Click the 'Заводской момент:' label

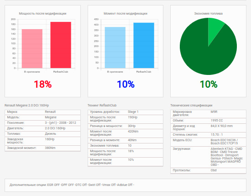click(21, 148)
